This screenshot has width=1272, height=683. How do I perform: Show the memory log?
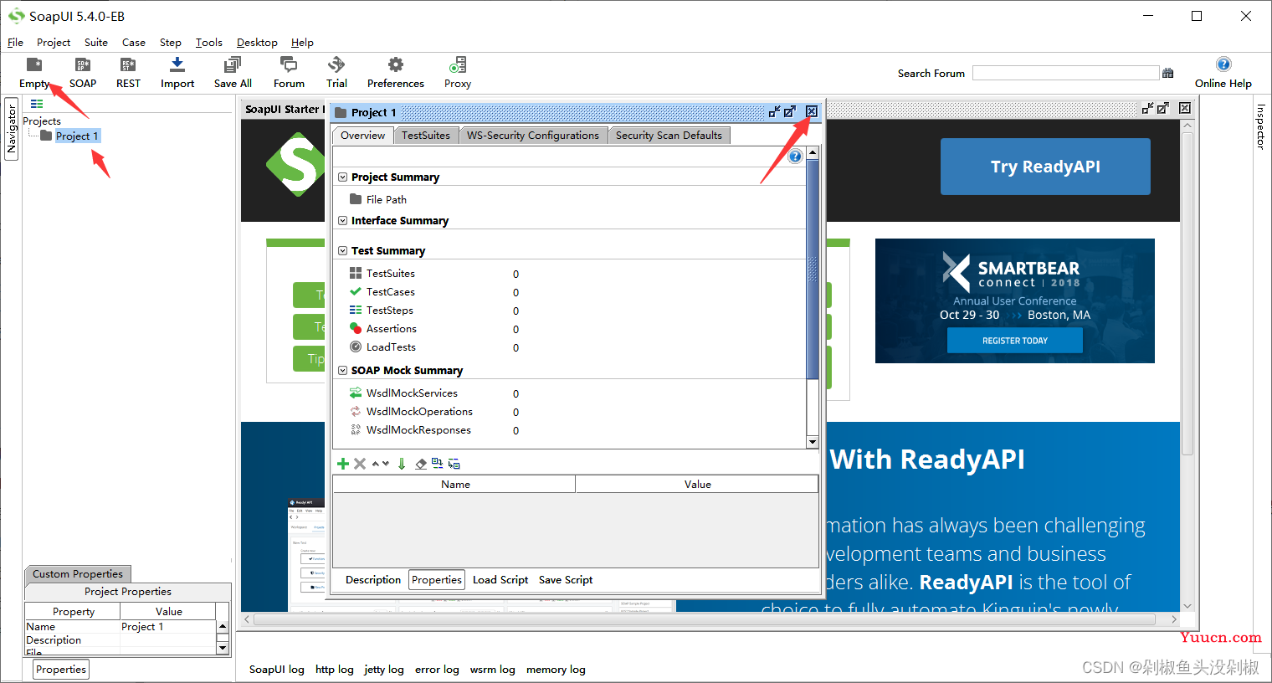(556, 670)
